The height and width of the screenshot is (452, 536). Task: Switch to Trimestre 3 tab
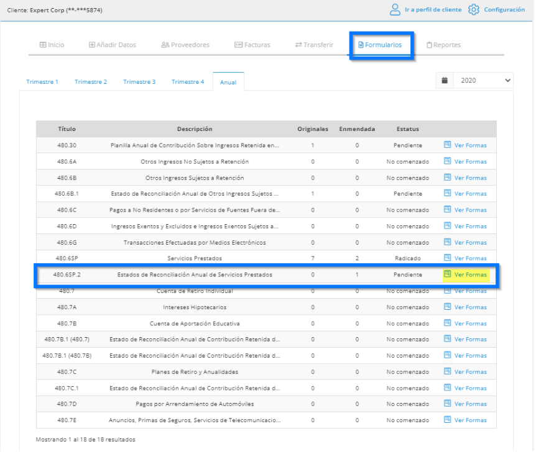[x=139, y=82]
